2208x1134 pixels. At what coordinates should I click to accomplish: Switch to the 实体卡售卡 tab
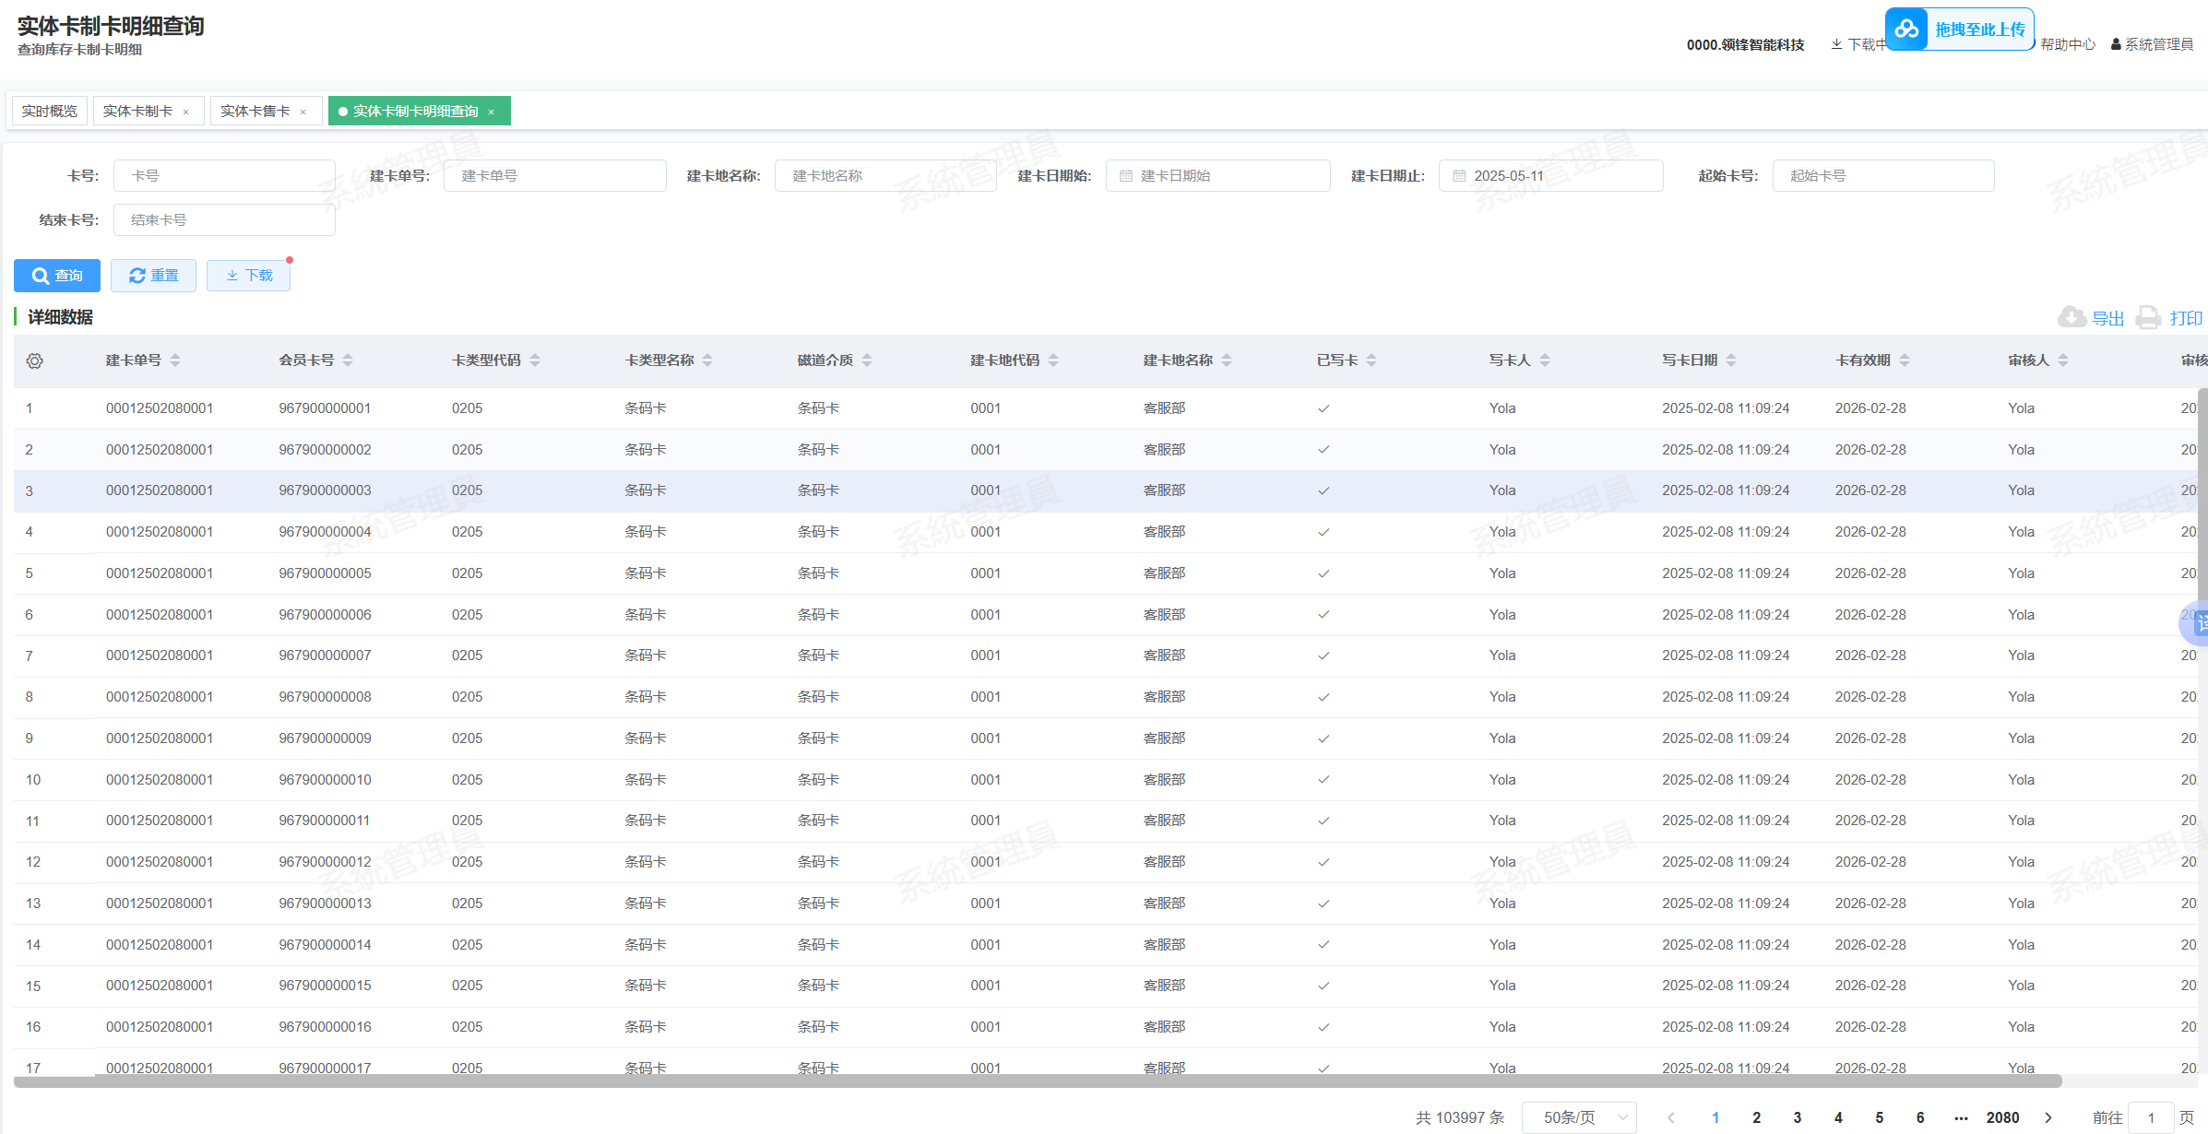point(255,111)
